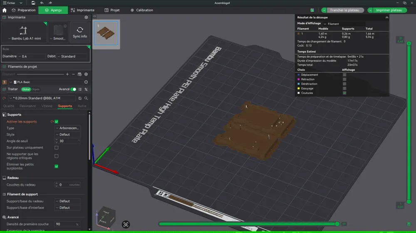Select plate 1 thumbnail
The image size is (416, 233).
click(x=106, y=33)
